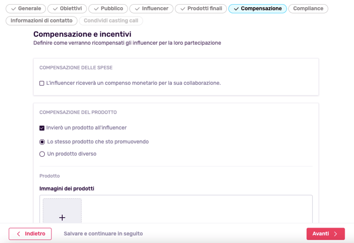Viewport: 354px width, 243px height.
Task: Click the plus icon to add product image
Action: tap(62, 217)
